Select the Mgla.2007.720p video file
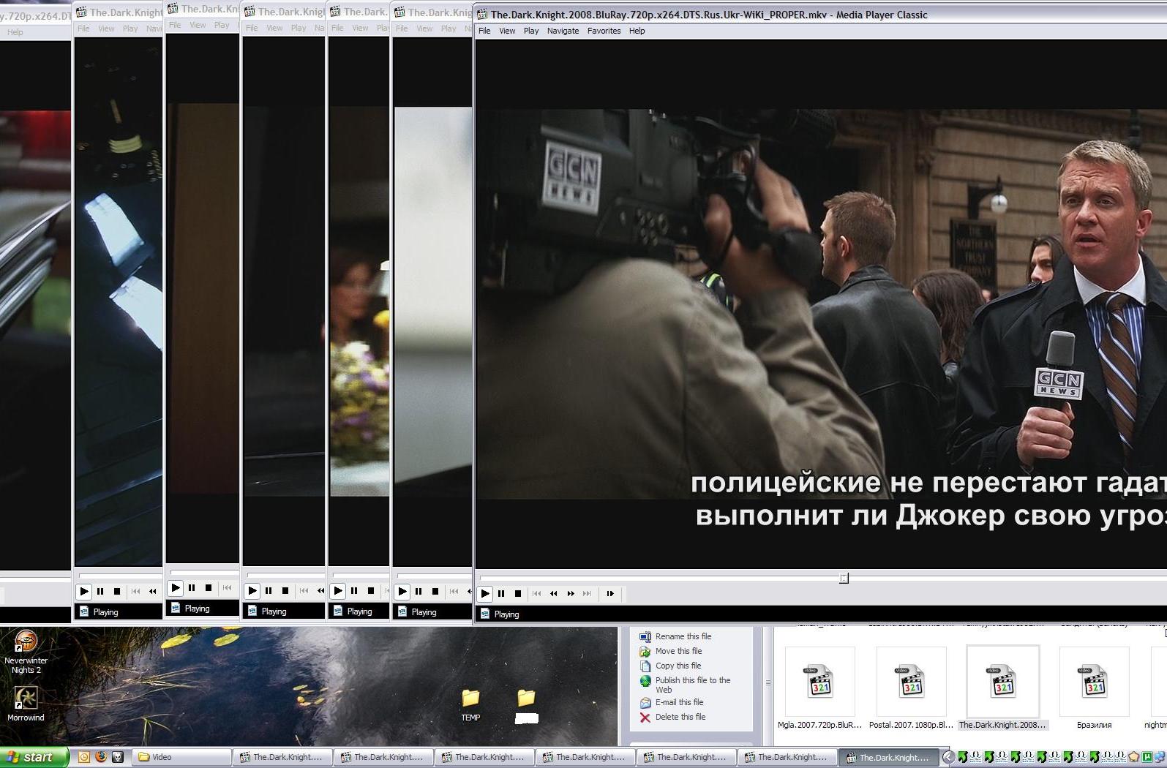 [819, 682]
